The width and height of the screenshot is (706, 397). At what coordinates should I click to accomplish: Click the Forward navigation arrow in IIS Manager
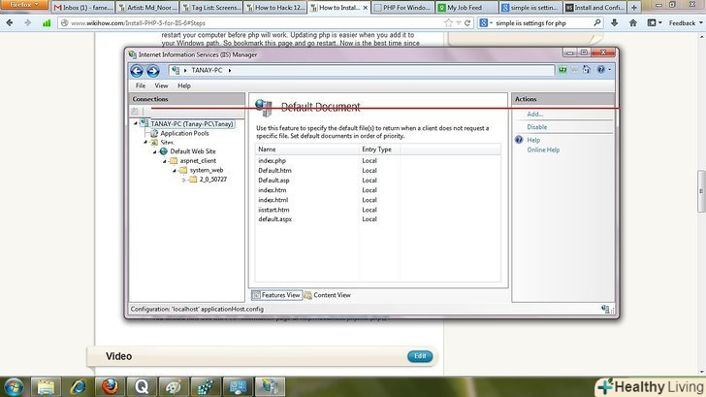click(x=152, y=70)
